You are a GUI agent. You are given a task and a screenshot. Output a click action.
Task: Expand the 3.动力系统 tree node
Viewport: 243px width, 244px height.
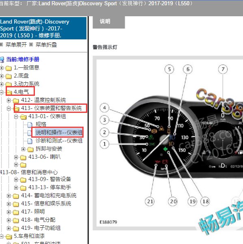[x=2, y=84]
